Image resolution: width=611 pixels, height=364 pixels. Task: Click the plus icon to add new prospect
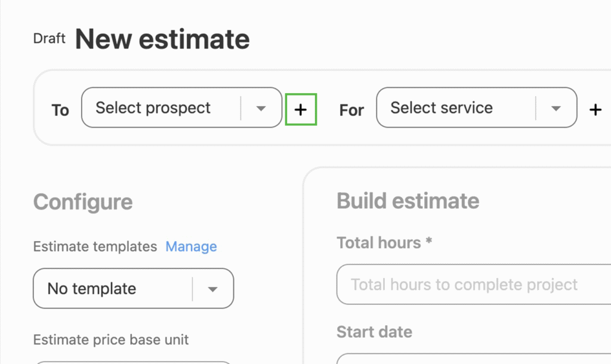pos(301,109)
